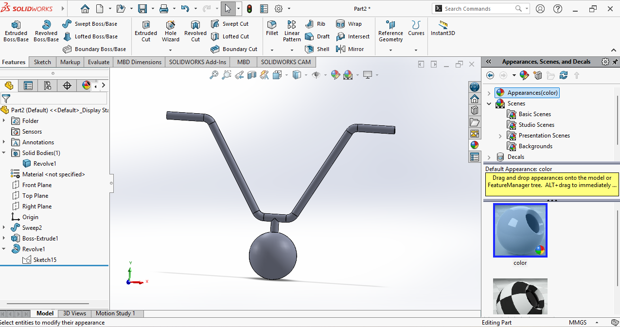Screen dimensions: 620x327
Task: Activate the Revolved Cut tool
Action: coord(195,31)
